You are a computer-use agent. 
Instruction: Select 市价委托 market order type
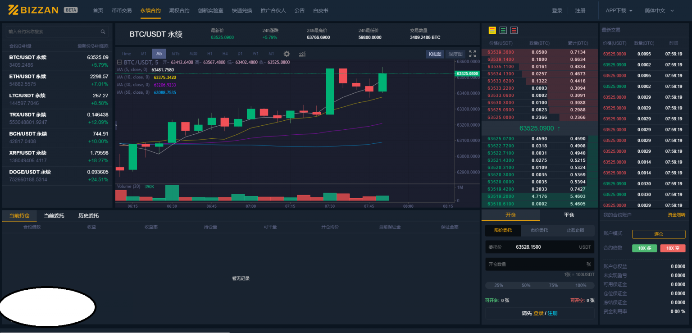539,230
